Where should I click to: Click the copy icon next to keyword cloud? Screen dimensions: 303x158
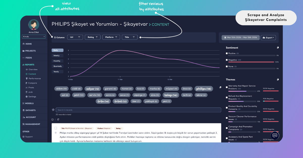point(220,87)
